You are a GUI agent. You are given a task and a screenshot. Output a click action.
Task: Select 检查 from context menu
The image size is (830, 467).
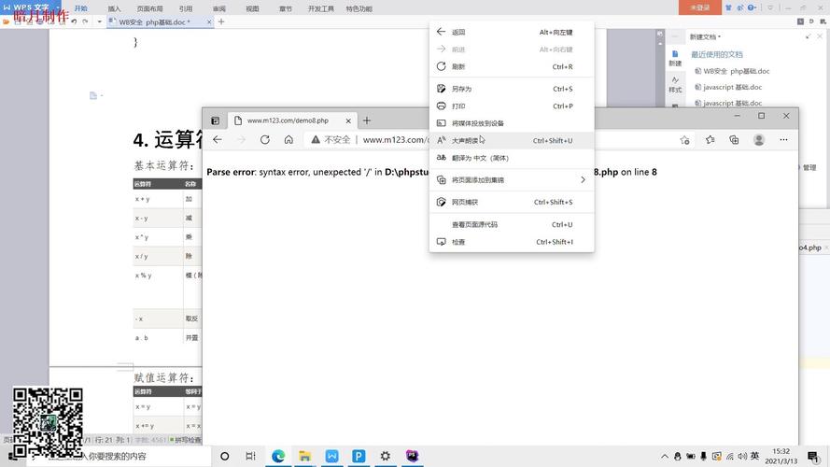512,242
